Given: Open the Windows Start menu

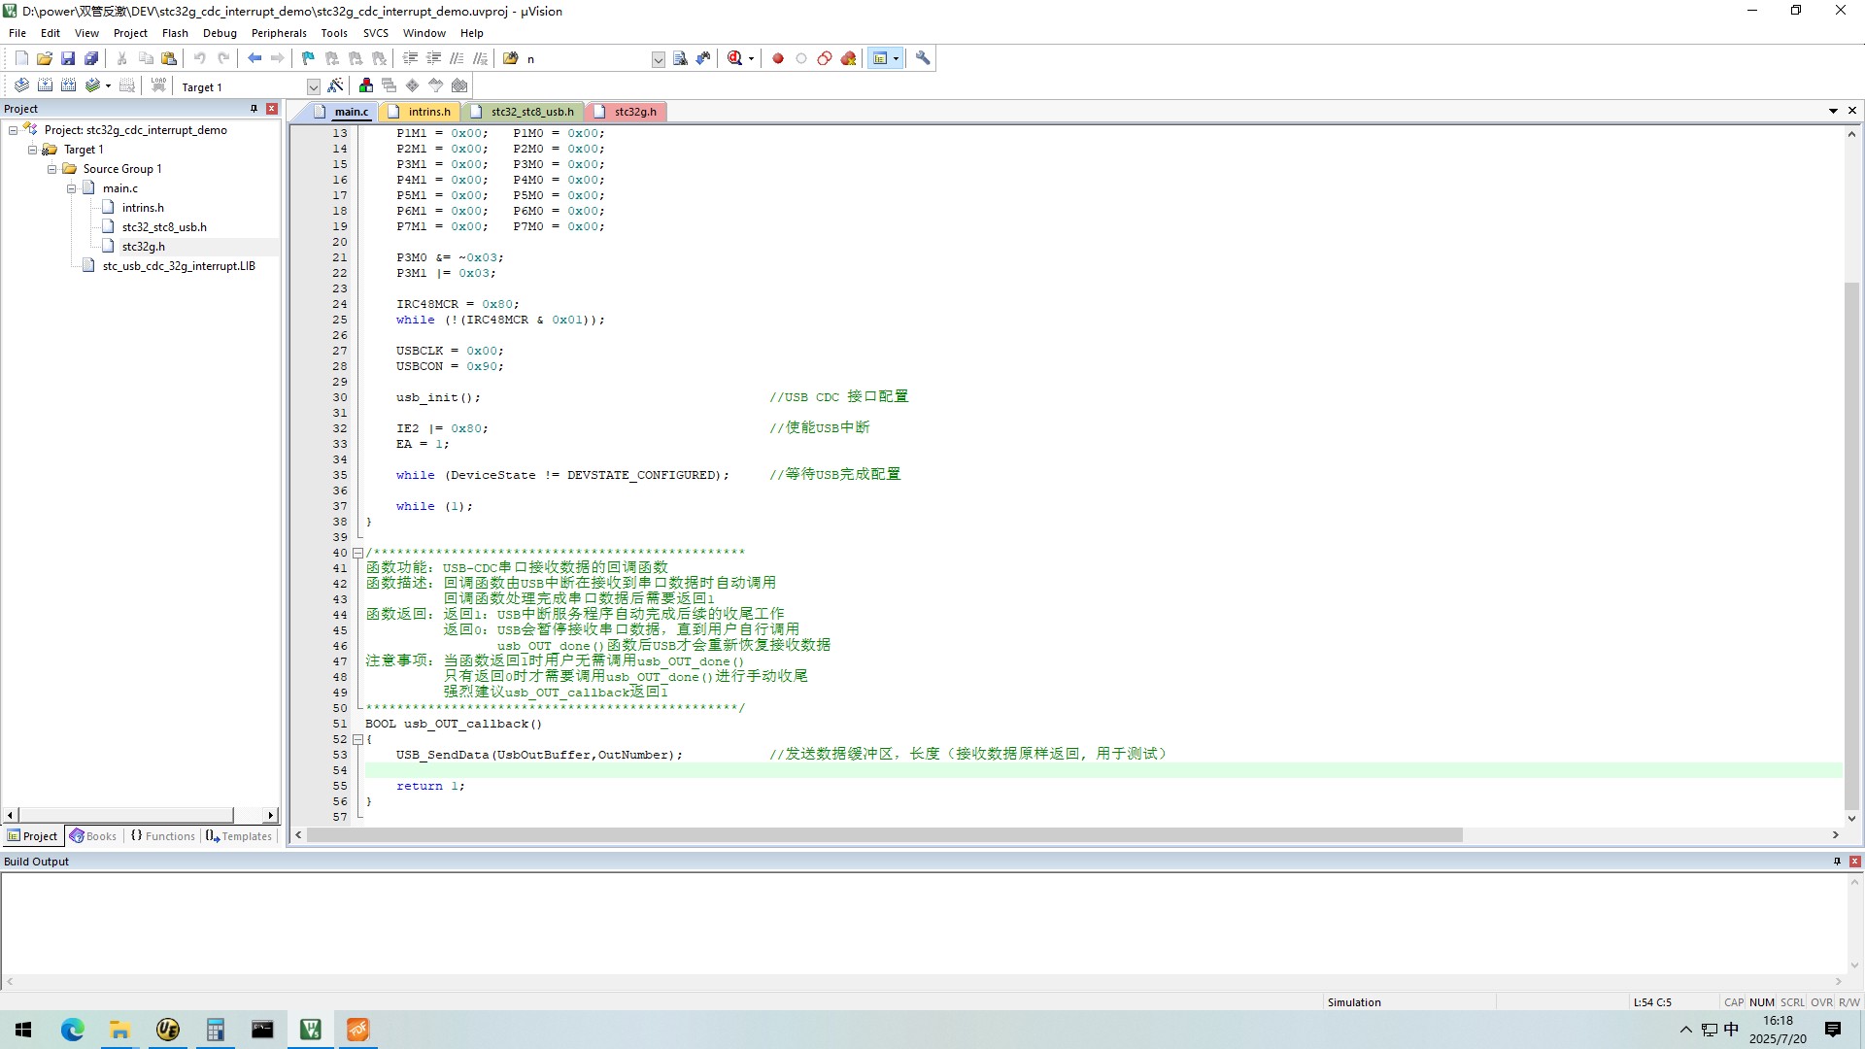Looking at the screenshot, I should click(x=23, y=1030).
